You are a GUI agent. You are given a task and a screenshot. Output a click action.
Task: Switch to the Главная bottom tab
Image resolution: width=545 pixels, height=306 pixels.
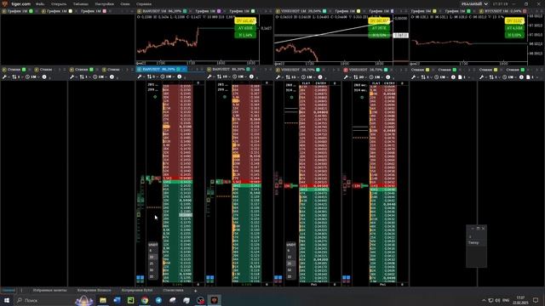pyautogui.click(x=9, y=290)
